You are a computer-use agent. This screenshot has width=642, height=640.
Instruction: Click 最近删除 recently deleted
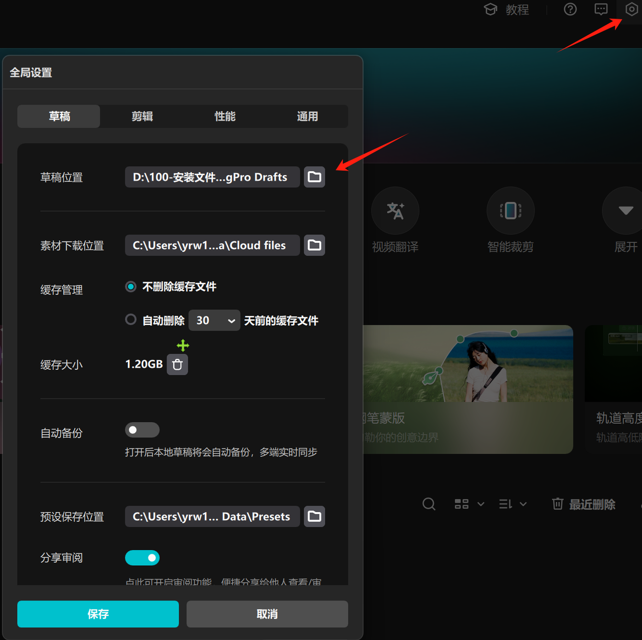point(584,504)
